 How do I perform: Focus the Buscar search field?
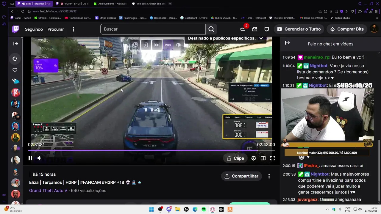(153, 29)
